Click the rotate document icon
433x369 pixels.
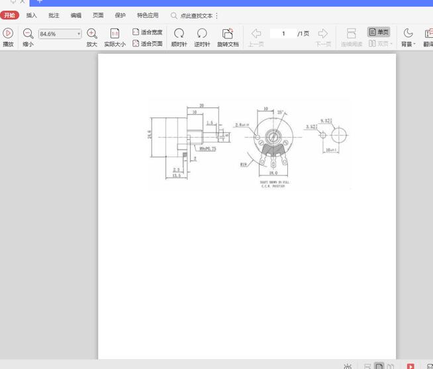coord(228,33)
